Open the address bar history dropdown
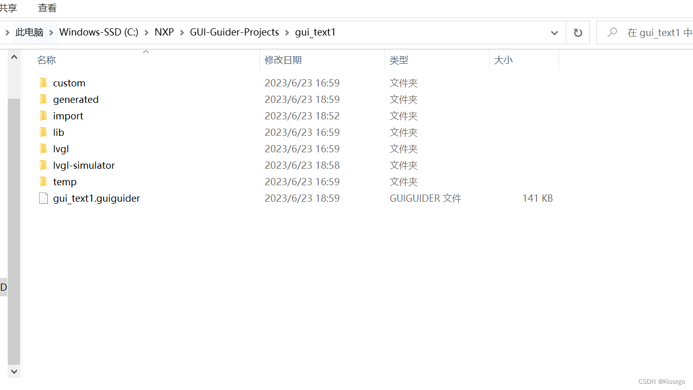Screen dimensions: 693x390 point(555,33)
